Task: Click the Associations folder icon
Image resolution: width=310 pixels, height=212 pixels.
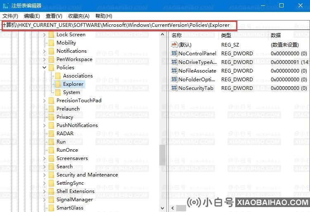Action: click(x=58, y=76)
